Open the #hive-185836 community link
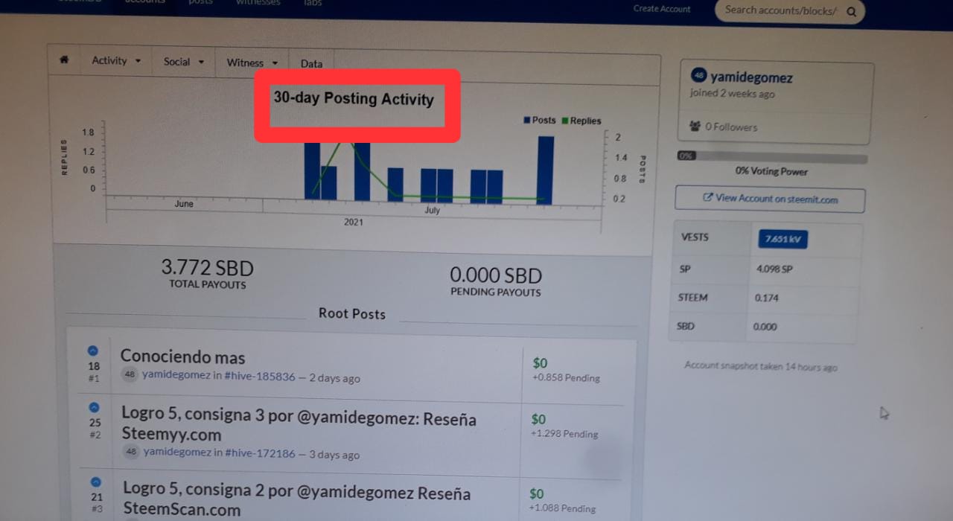This screenshot has height=521, width=953. 259,377
